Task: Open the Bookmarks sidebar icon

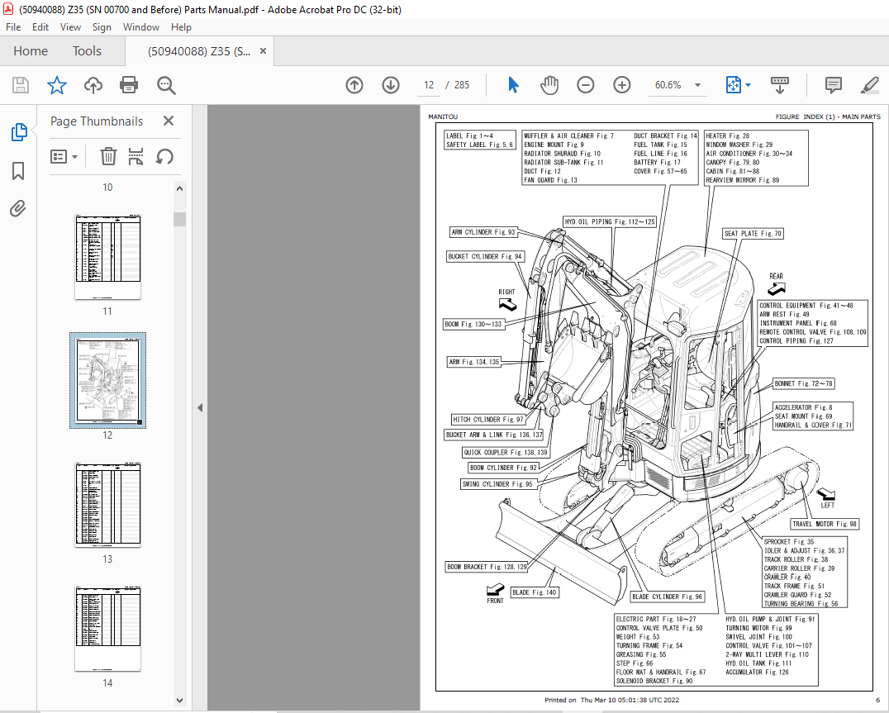Action: pos(18,170)
